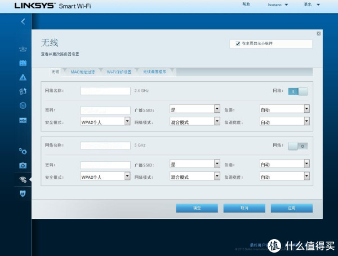Focus the 5 GHz network name field
Screen dimensions: 338x256
click(105, 145)
